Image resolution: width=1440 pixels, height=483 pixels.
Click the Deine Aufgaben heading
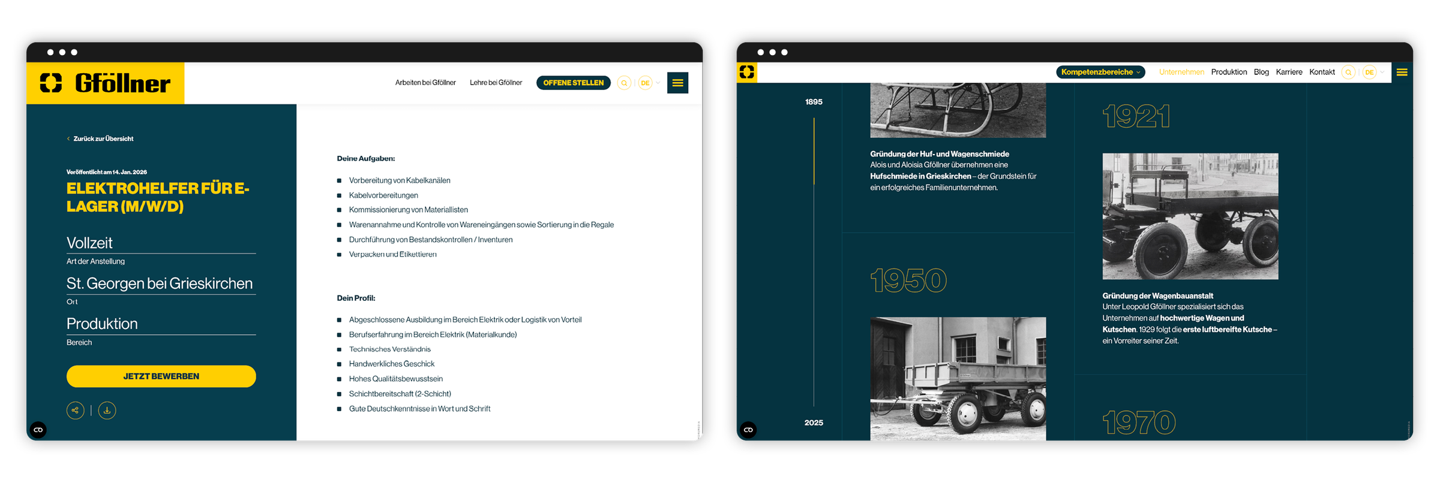pos(365,159)
